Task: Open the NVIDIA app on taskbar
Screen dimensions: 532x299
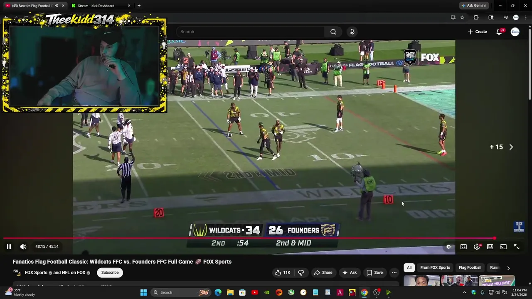Action: point(267,292)
